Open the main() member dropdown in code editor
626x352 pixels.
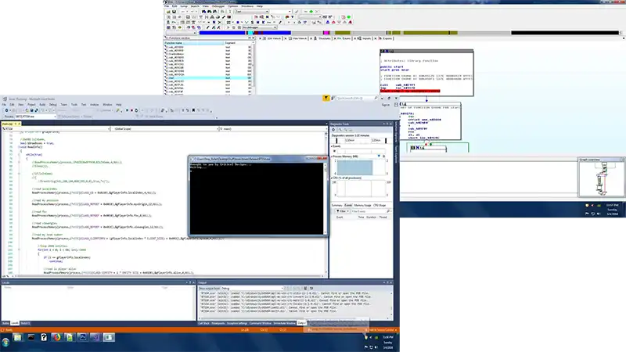click(272, 129)
